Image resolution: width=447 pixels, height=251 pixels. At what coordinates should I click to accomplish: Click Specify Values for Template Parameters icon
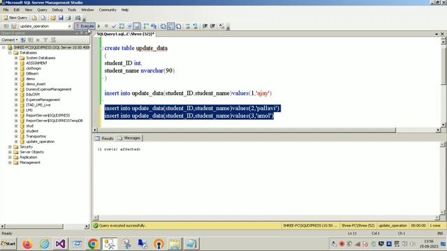(222, 26)
